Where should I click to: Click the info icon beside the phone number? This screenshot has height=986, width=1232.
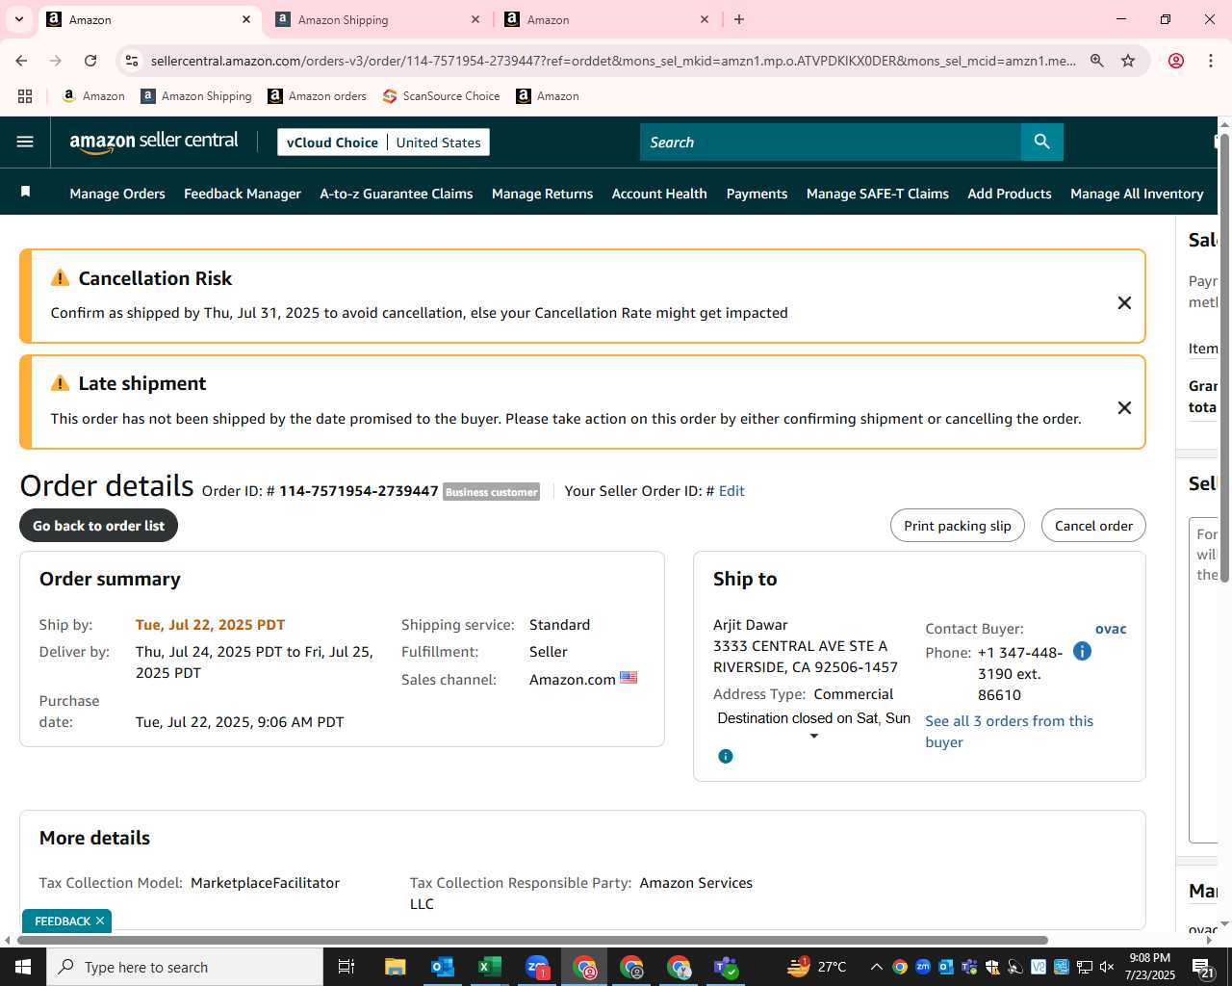(x=1082, y=652)
